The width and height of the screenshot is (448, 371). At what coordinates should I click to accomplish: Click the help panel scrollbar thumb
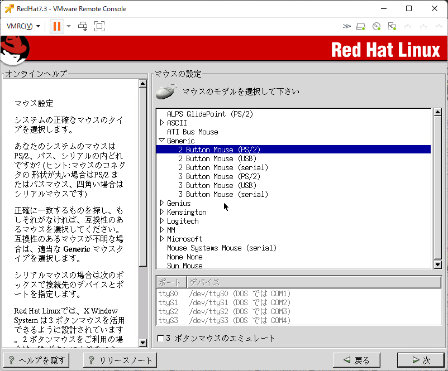tap(142, 177)
